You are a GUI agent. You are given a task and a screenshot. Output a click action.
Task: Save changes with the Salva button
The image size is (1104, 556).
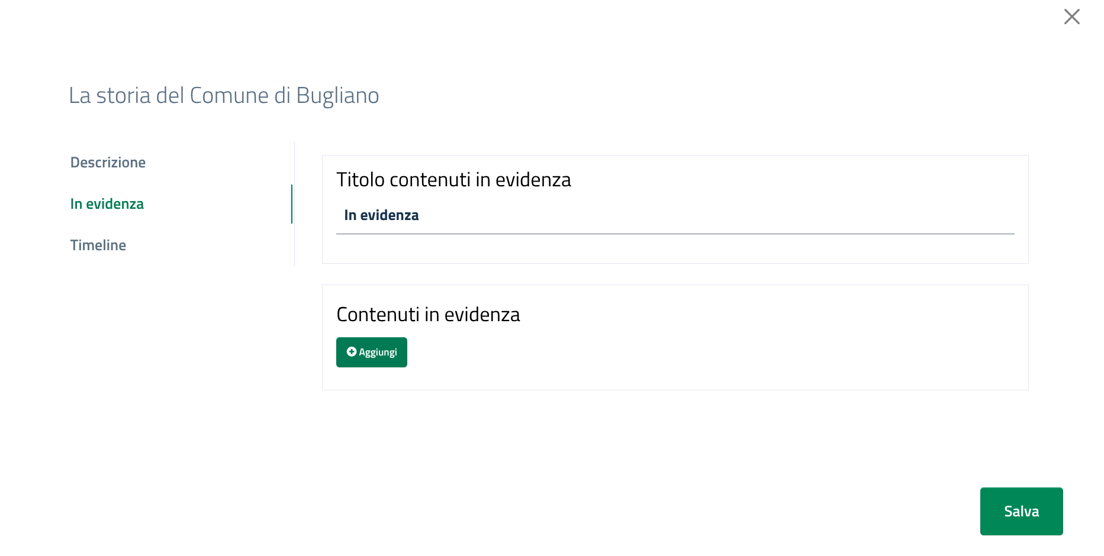pos(1021,511)
